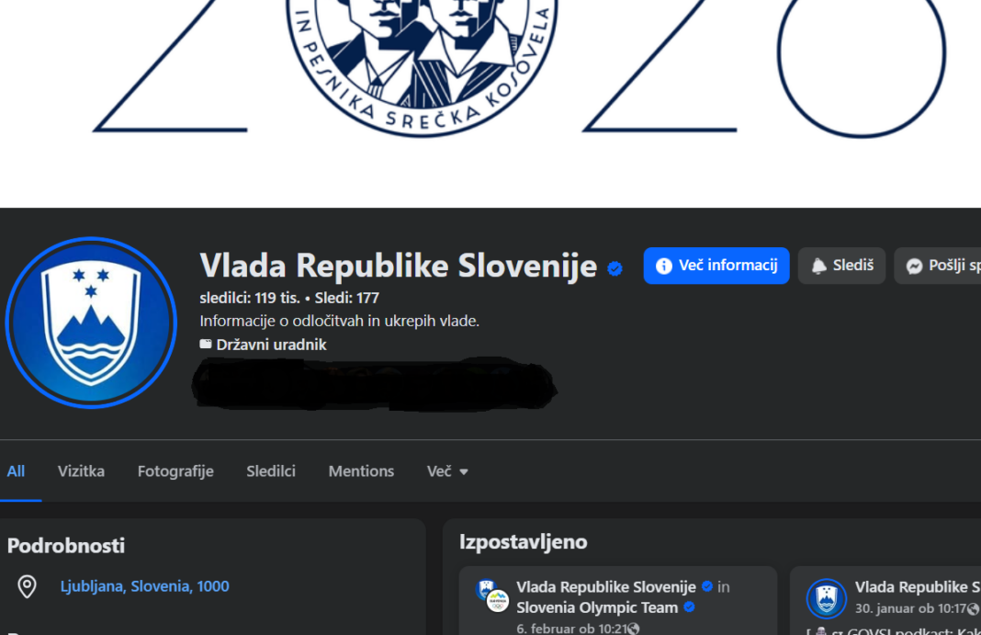This screenshot has height=635, width=981.
Task: Expand the Več dropdown menu
Action: pyautogui.click(x=447, y=471)
